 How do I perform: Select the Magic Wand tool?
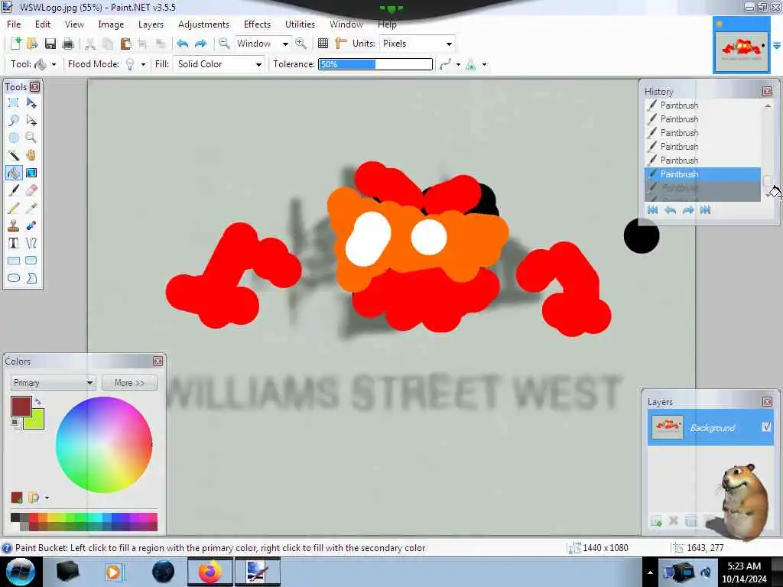click(x=14, y=155)
